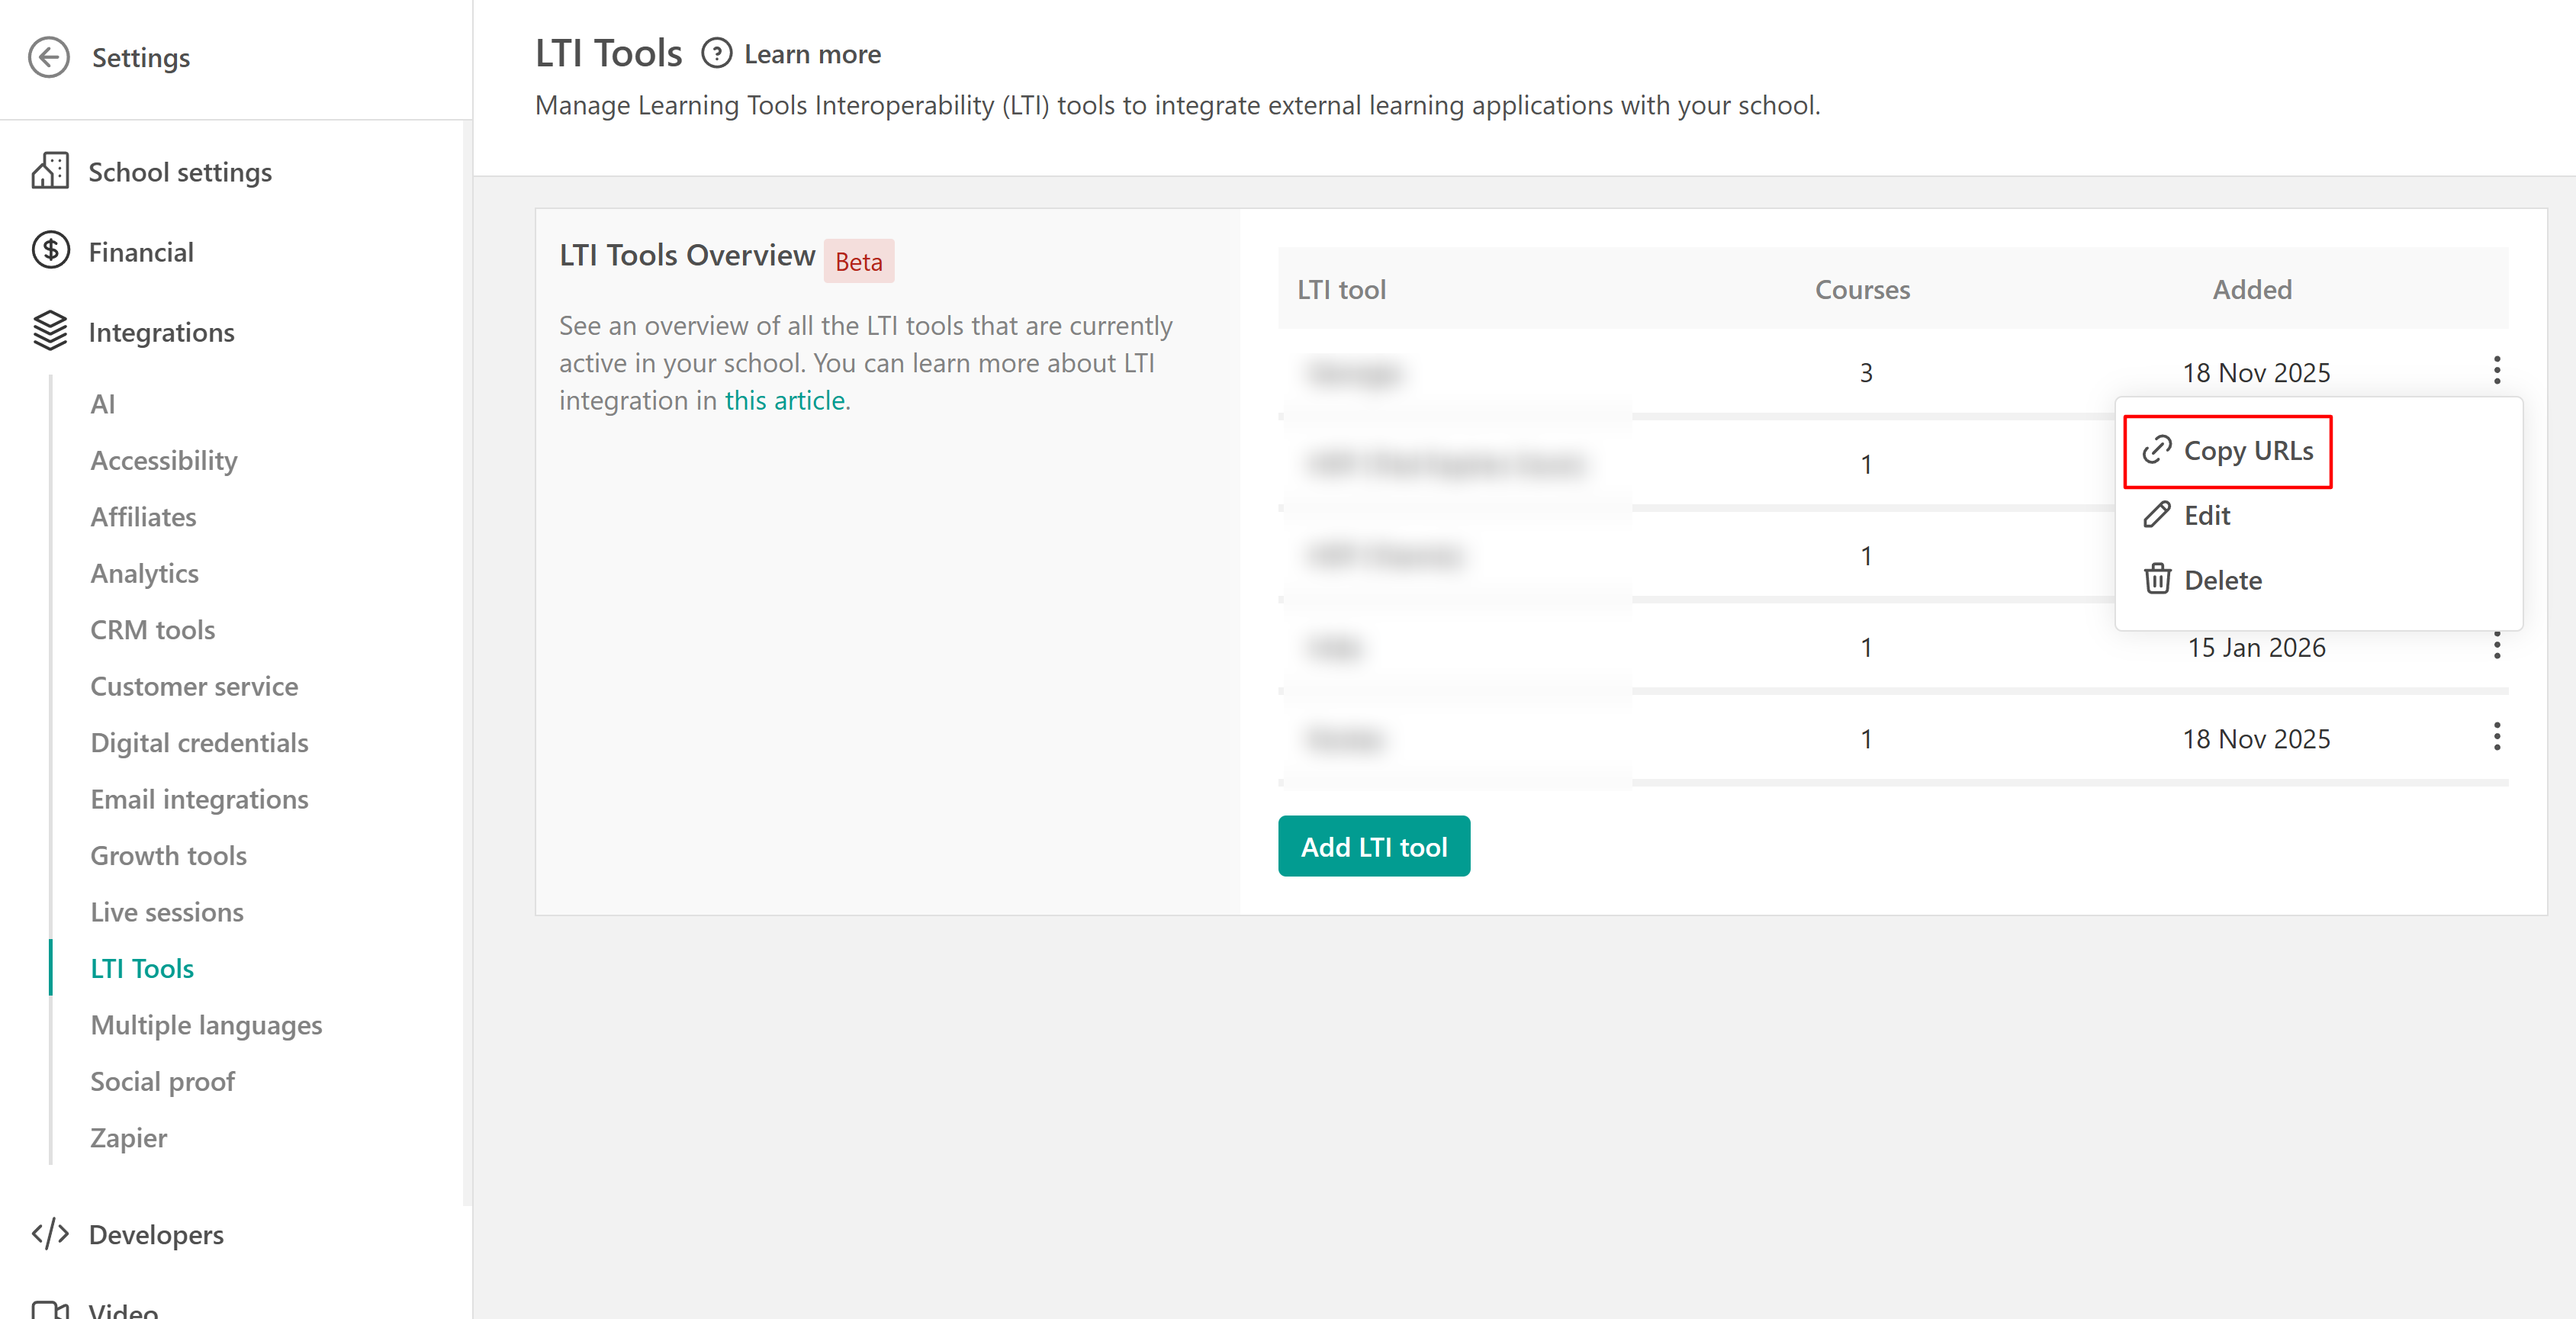The image size is (2576, 1319).
Task: Click the pencil icon beside Edit
Action: pyautogui.click(x=2157, y=515)
